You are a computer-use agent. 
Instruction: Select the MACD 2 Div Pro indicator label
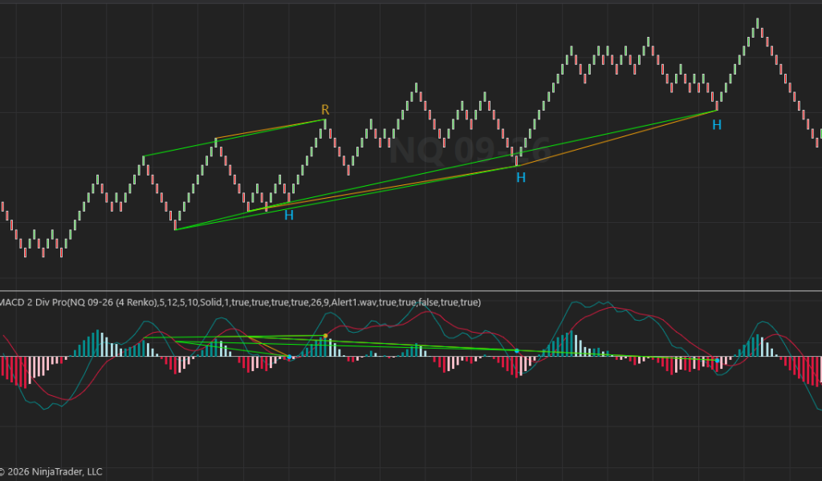click(240, 302)
